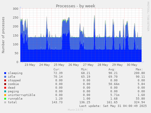Click the total legend color swatch
Screen dimensions: 151x113
coord(5,102)
